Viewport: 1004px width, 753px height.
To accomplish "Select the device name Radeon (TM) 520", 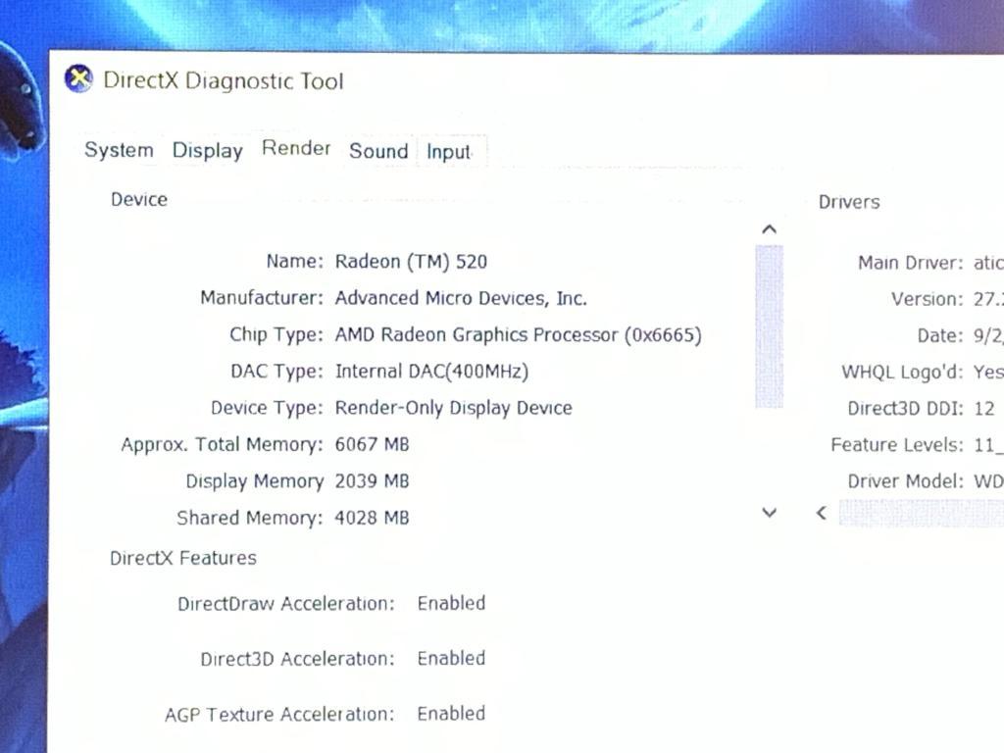I will point(411,261).
